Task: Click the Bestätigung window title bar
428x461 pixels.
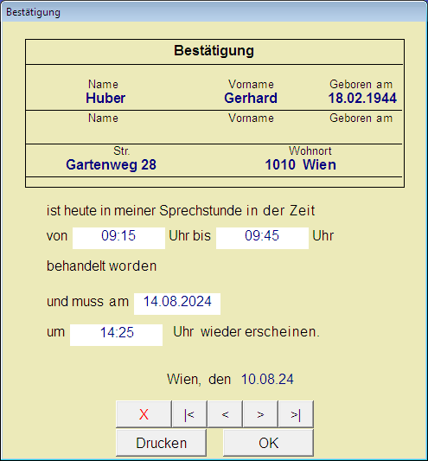Action: (214, 12)
